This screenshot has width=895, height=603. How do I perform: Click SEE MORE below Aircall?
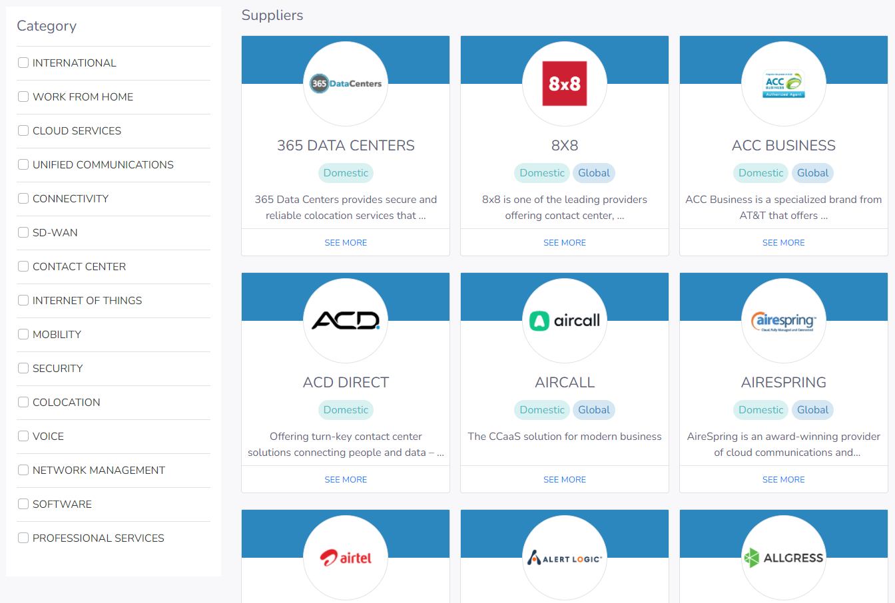564,479
